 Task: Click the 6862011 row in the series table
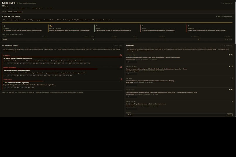tap(117, 39)
